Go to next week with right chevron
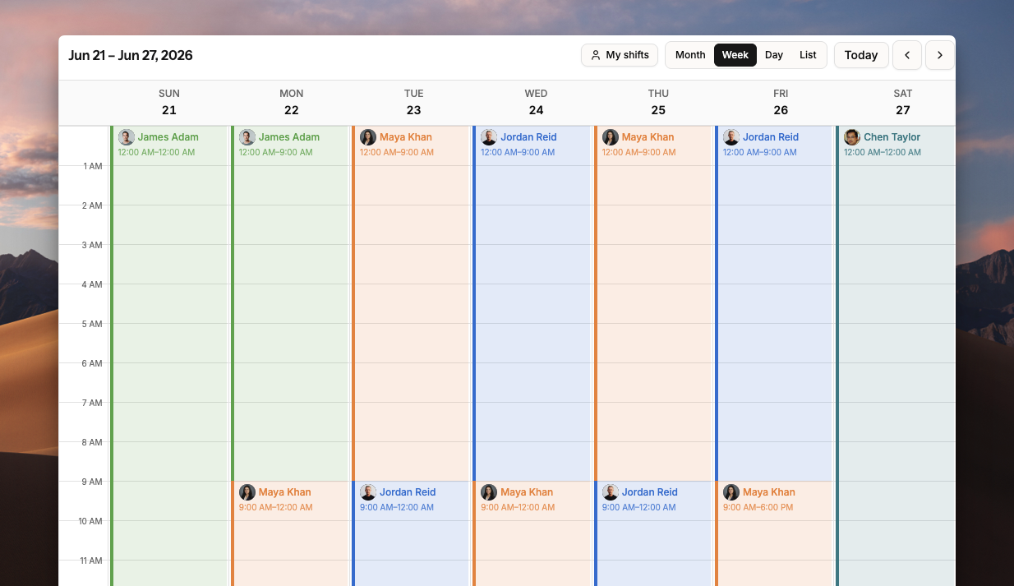The height and width of the screenshot is (586, 1014). (939, 55)
